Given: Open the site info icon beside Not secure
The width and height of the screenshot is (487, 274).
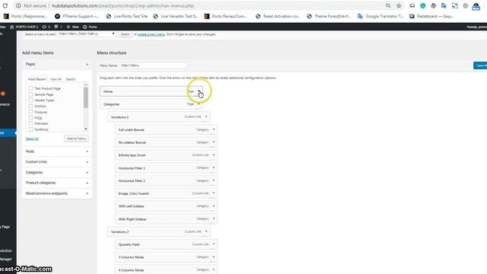Looking at the screenshot, I should click(x=18, y=5).
